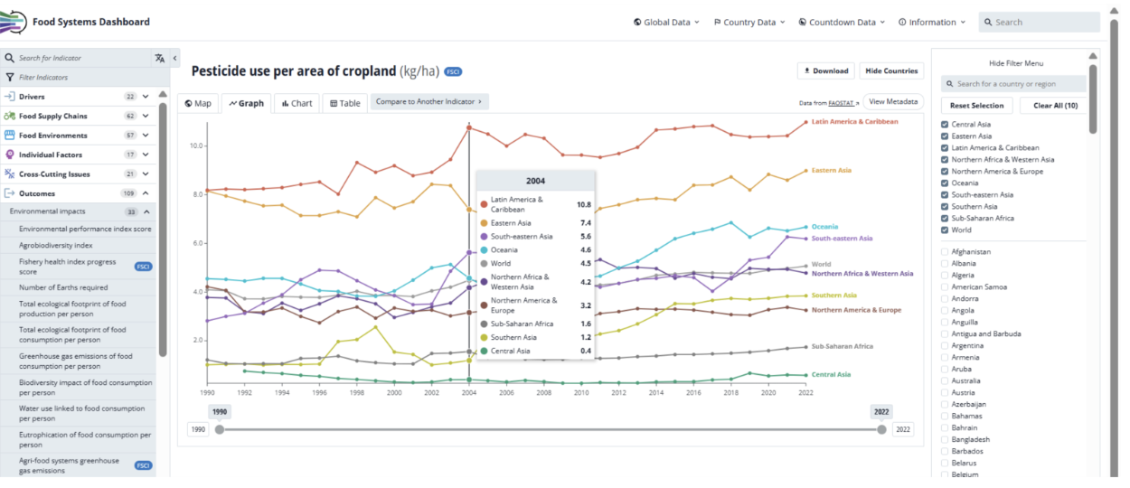Image resolution: width=1130 pixels, height=488 pixels.
Task: Collapse the Outcomes section
Action: pos(146,193)
